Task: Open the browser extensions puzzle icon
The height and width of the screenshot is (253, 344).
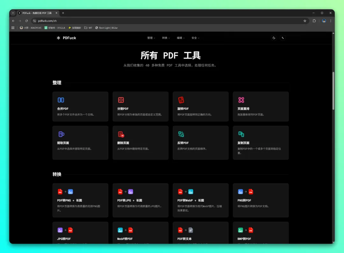Action: 314,21
